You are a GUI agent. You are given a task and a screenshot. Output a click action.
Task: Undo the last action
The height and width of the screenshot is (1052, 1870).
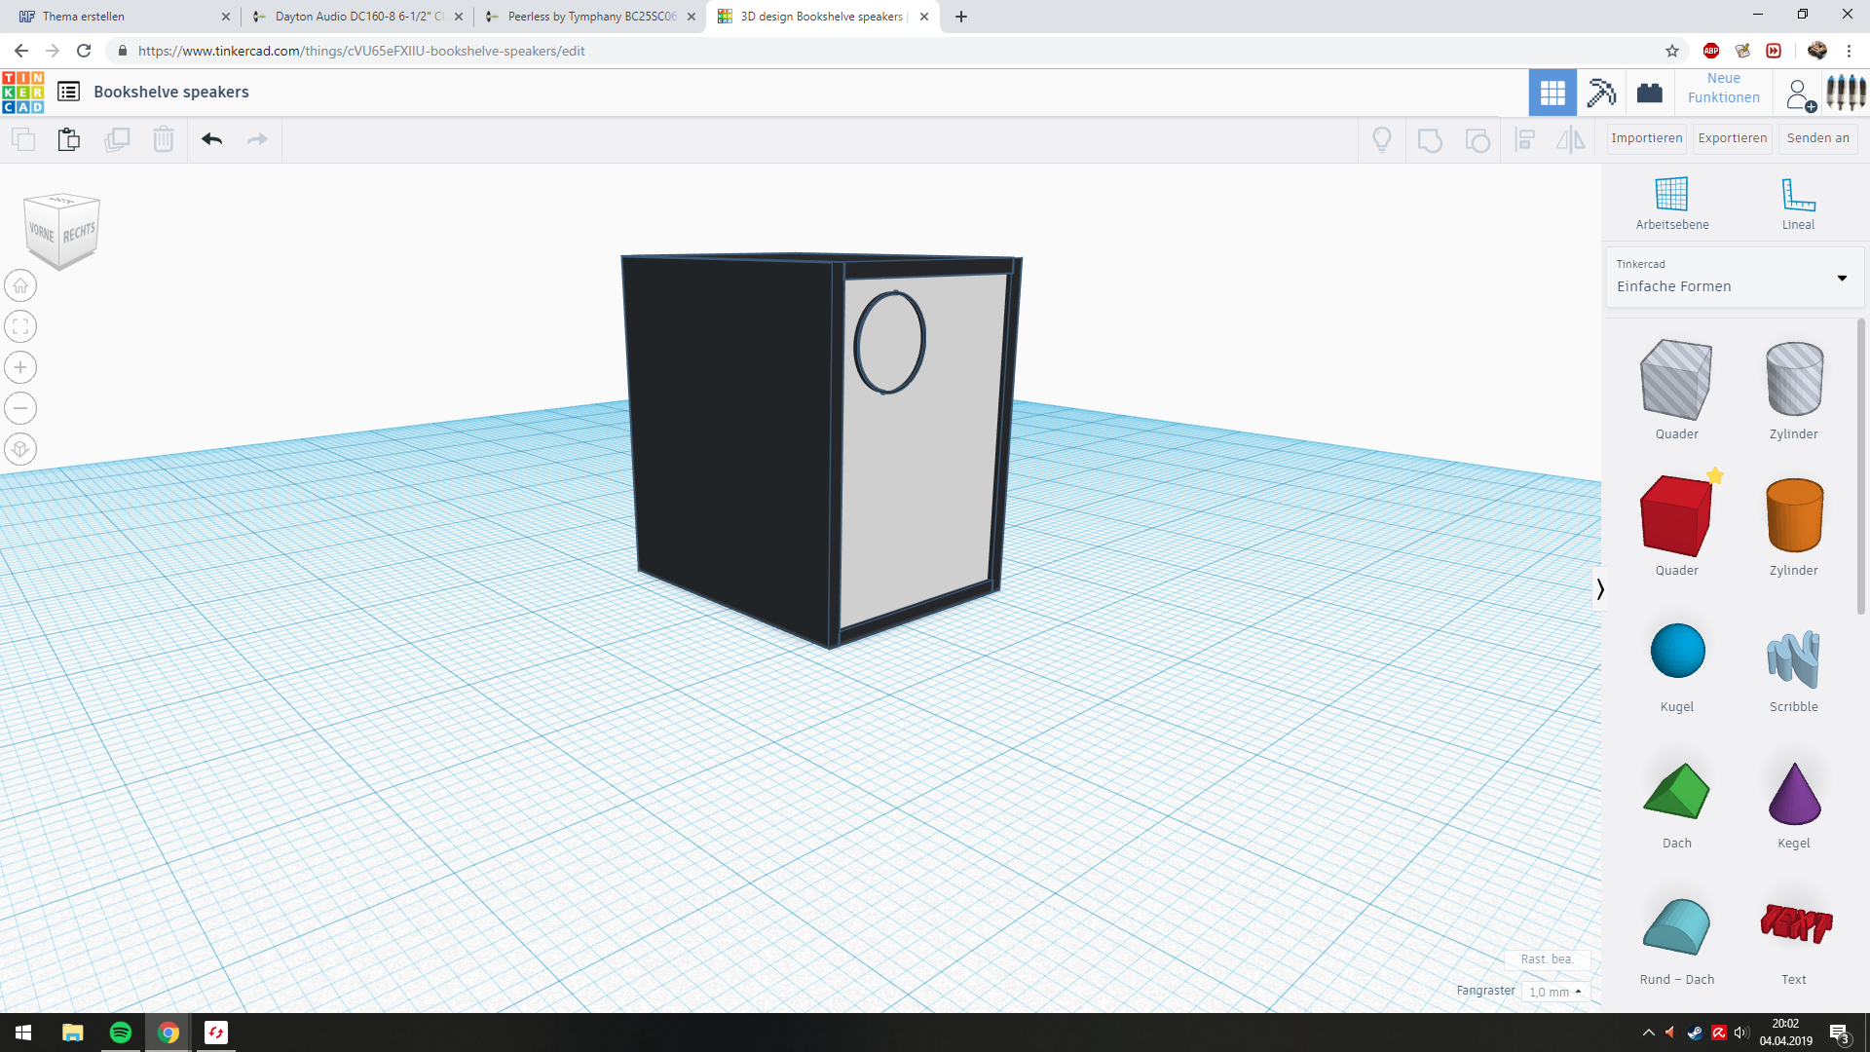click(211, 139)
